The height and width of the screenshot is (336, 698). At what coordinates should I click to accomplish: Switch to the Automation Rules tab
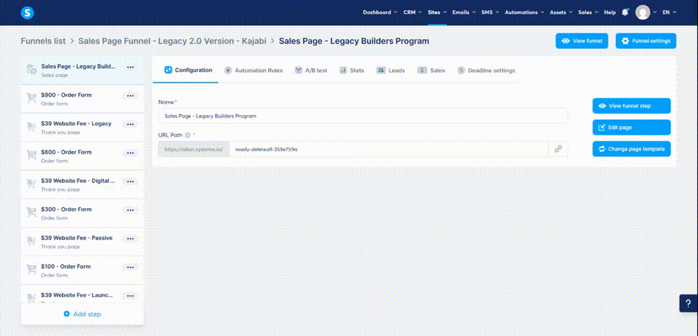(x=254, y=70)
